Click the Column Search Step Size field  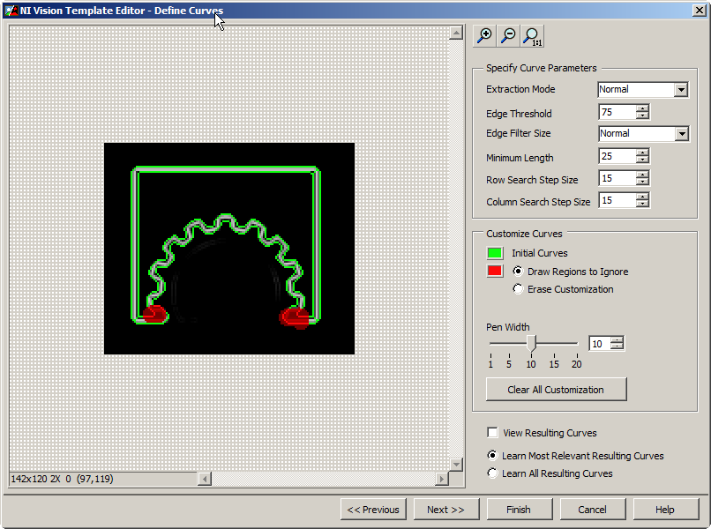coord(617,200)
